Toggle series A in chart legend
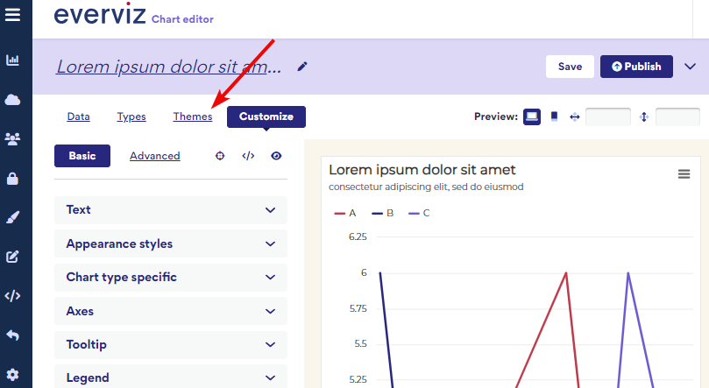The width and height of the screenshot is (709, 388). point(345,213)
